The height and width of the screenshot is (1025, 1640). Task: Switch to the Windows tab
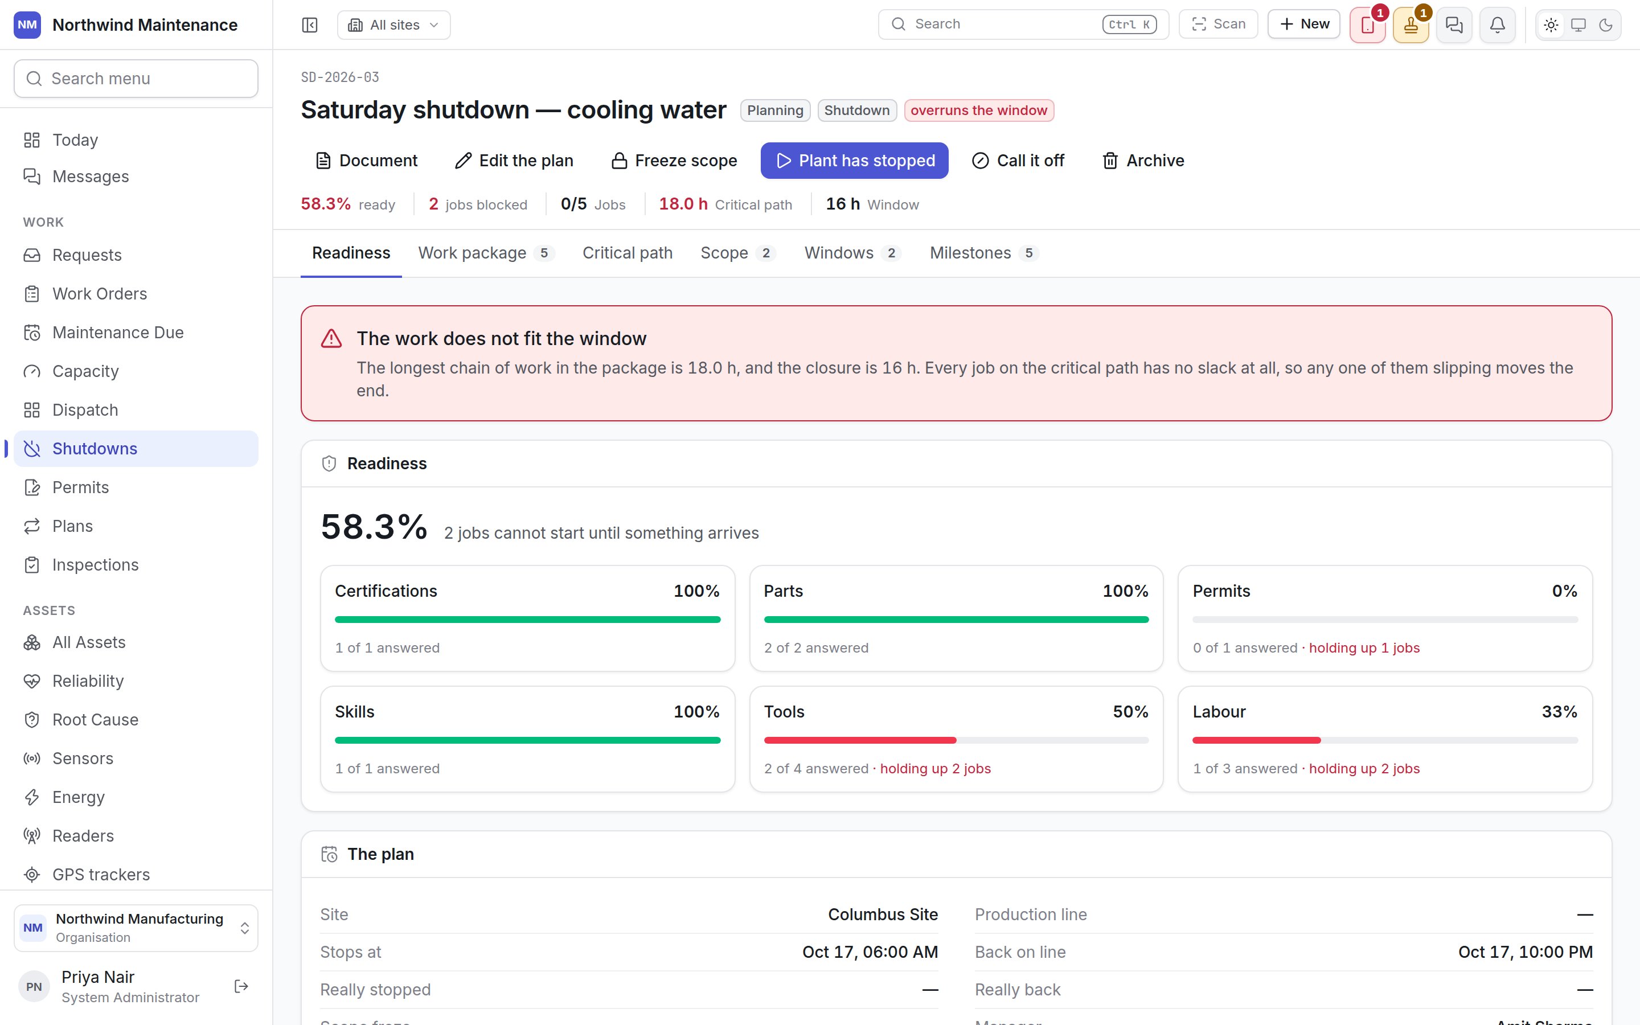pos(852,253)
